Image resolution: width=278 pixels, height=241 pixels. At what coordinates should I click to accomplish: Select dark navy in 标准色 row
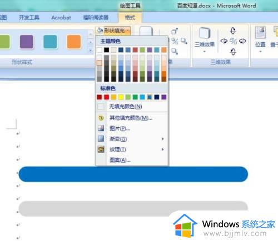157,97
